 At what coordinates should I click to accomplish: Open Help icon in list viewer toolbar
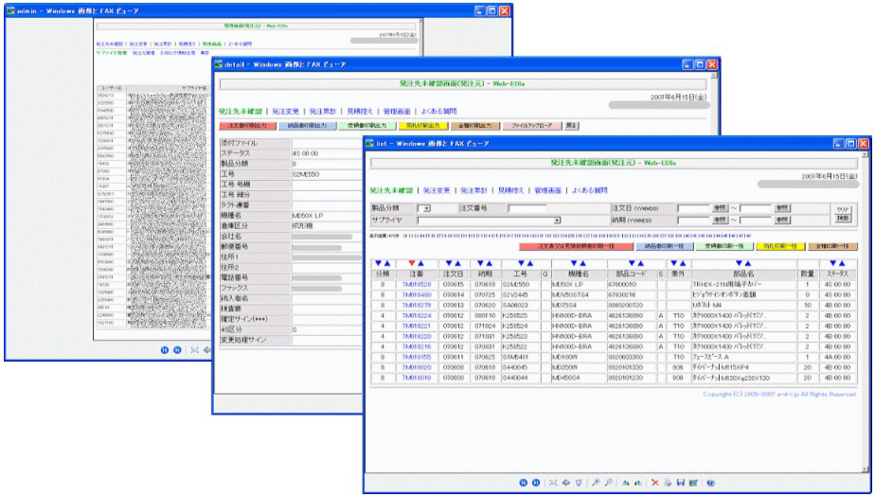point(709,484)
